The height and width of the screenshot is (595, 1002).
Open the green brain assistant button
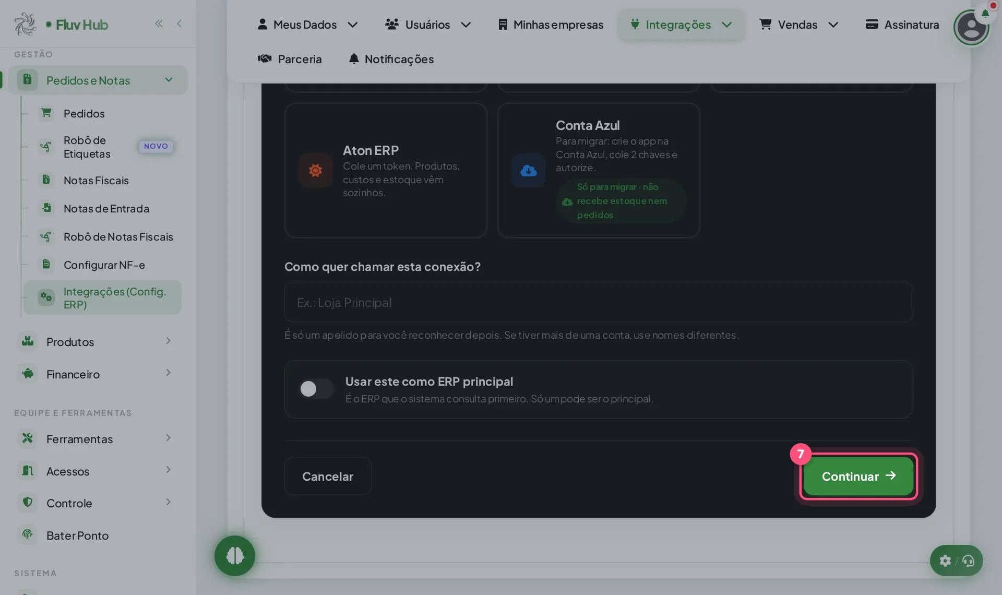tap(235, 556)
